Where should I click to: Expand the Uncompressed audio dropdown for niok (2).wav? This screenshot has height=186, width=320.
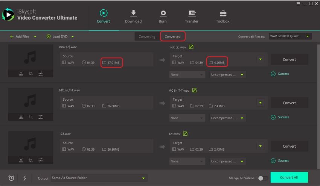click(227, 75)
